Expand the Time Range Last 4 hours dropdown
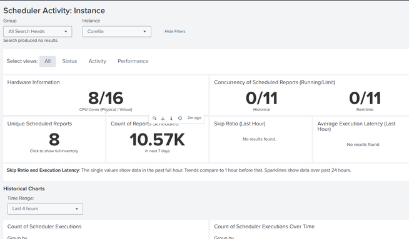The height and width of the screenshot is (239, 409). (45, 209)
